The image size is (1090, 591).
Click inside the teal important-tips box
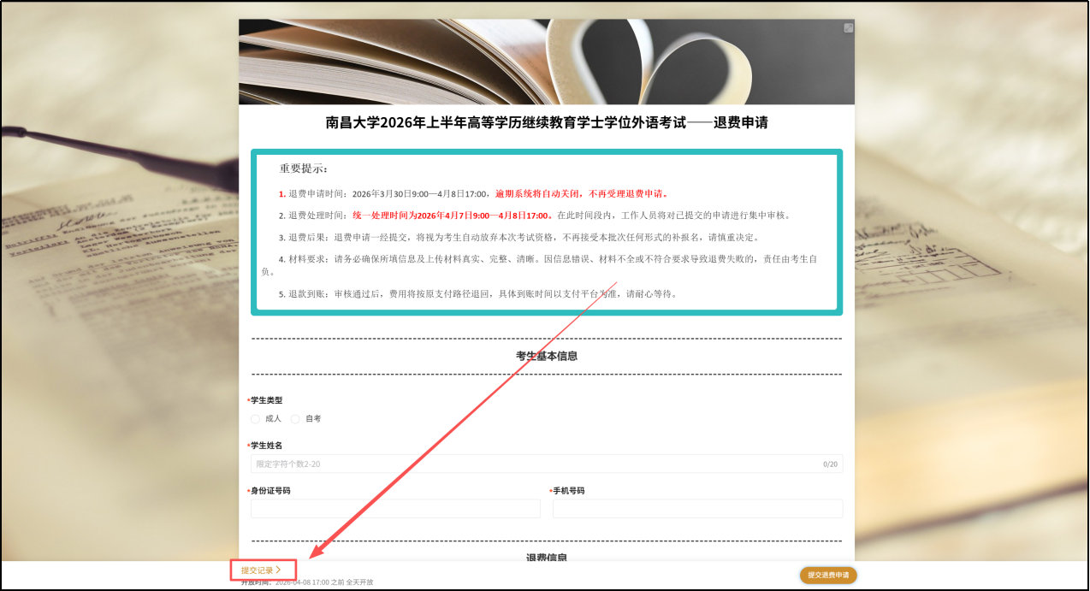pyautogui.click(x=545, y=231)
